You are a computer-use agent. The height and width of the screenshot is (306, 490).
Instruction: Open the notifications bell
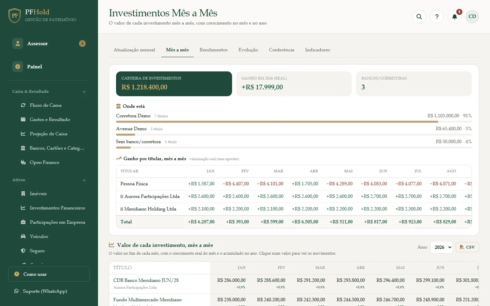pyautogui.click(x=455, y=16)
